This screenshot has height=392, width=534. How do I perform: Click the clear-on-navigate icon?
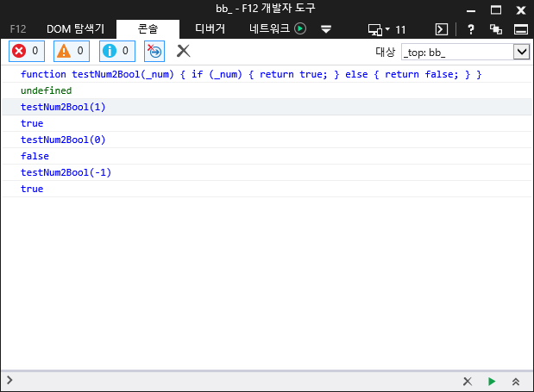pos(155,52)
